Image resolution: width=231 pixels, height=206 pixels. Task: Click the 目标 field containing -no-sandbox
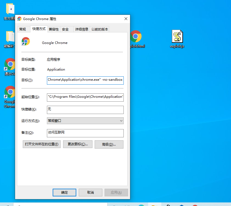tap(85, 80)
